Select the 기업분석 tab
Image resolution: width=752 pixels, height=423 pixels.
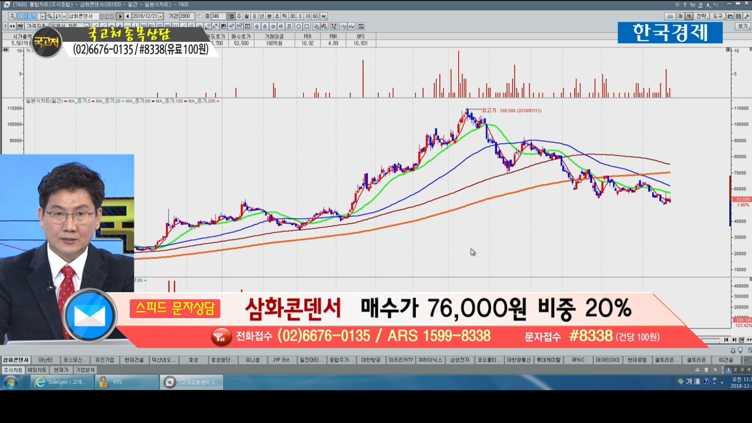point(85,370)
